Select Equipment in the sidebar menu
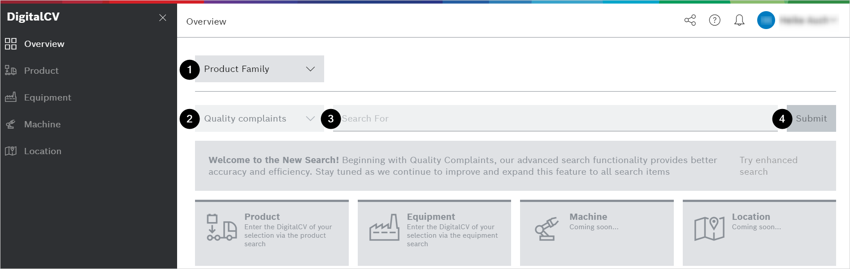This screenshot has height=269, width=850. tap(48, 97)
